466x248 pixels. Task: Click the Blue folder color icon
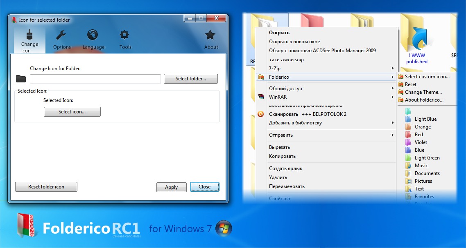coord(408,150)
